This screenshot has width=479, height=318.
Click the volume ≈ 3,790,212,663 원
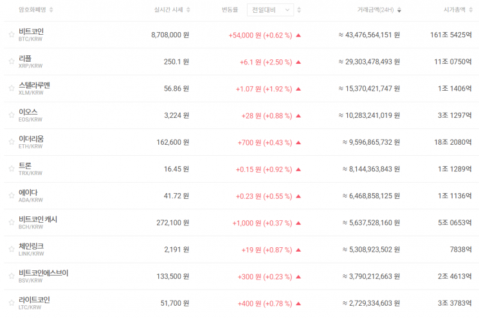[371, 276]
